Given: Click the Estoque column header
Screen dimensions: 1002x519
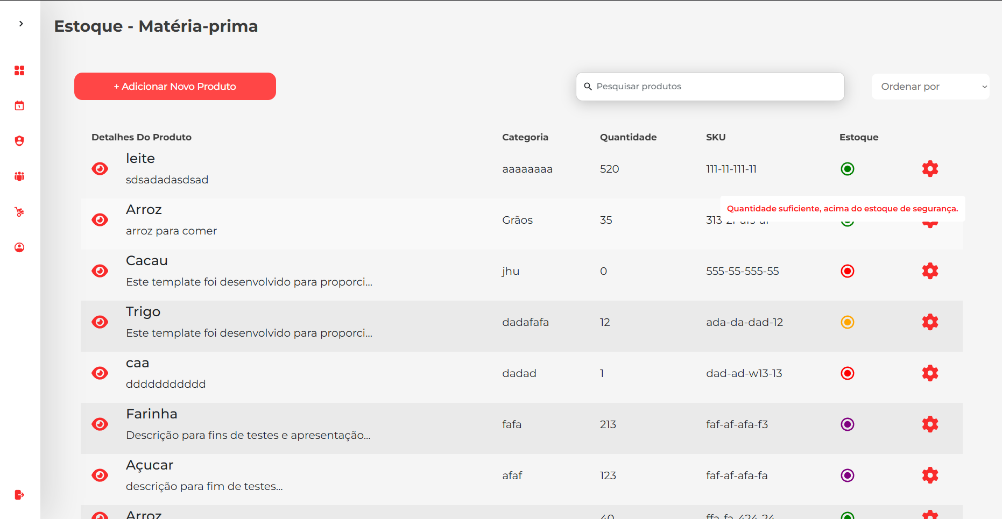Looking at the screenshot, I should tap(859, 137).
